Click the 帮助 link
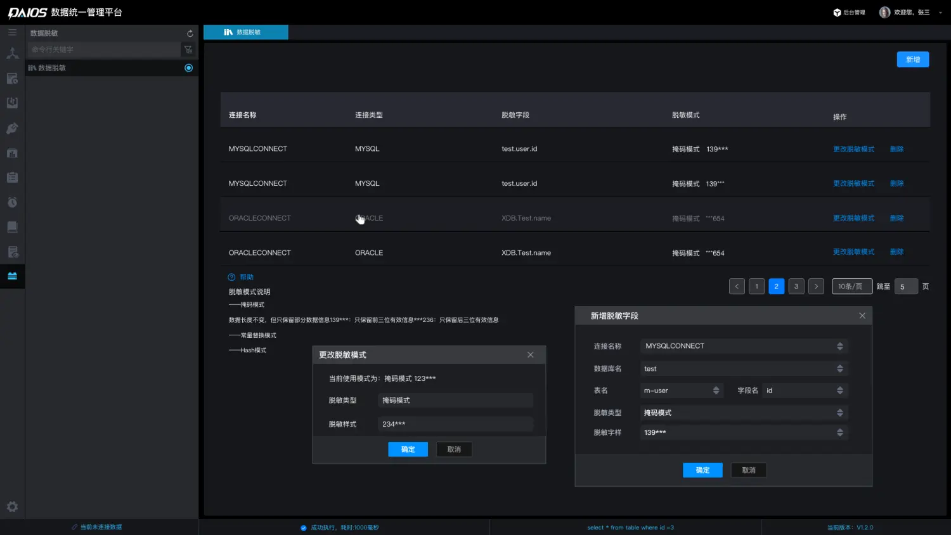The height and width of the screenshot is (535, 951). coord(247,277)
